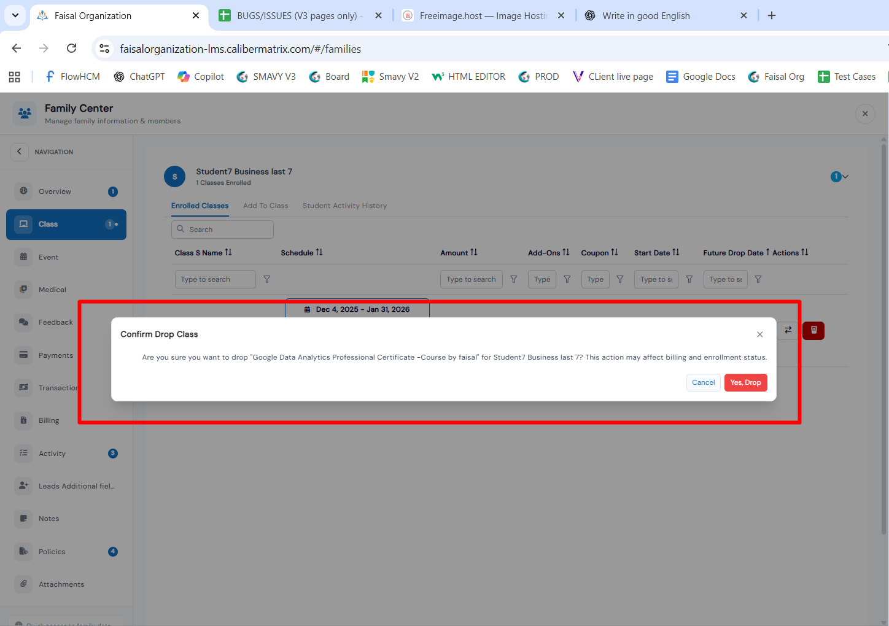
Task: Confirm with the Yes, Drop button
Action: 745,382
